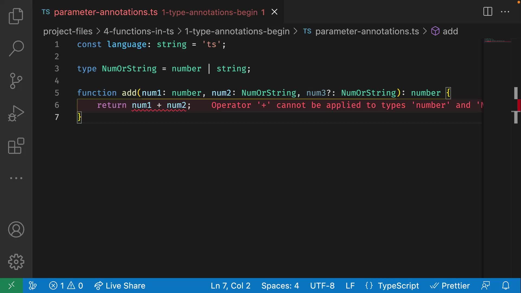521x293 pixels.
Task: Select the parameter-annotations.ts tab
Action: click(x=106, y=12)
